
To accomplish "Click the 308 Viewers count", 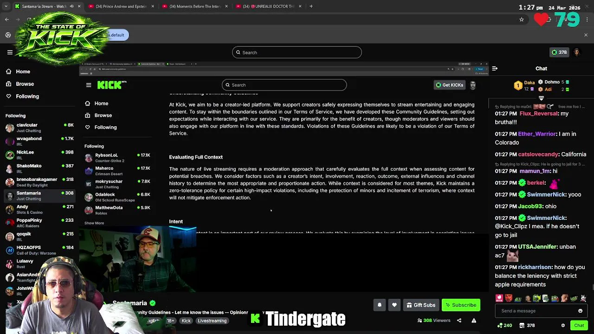I will point(434,320).
